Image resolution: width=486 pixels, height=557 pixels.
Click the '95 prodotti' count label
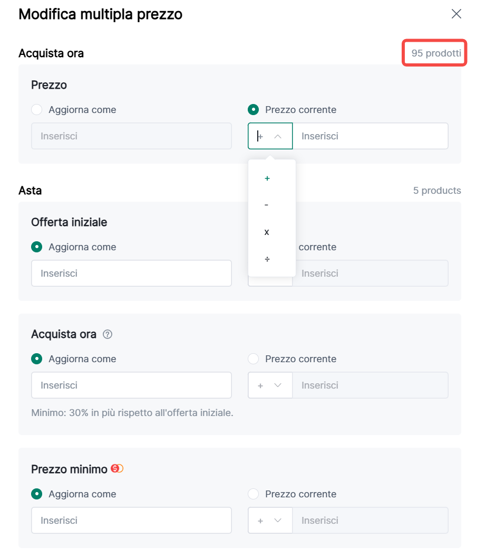click(x=436, y=53)
